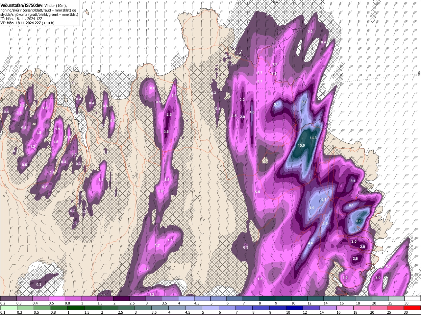Click the 4.1 value on the map

[351, 205]
